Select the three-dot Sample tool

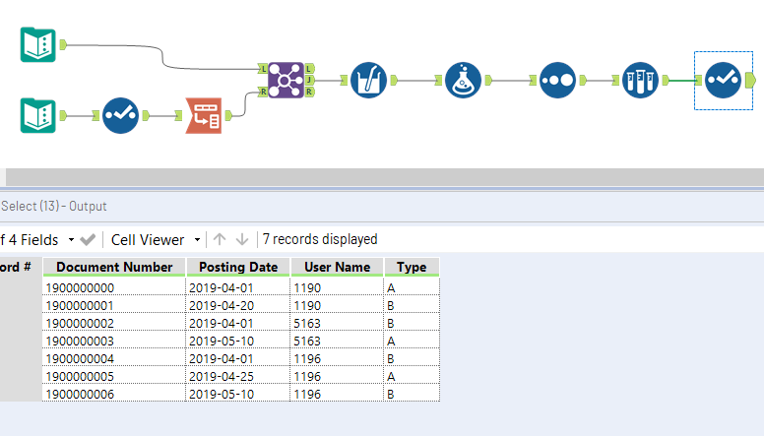(x=558, y=80)
